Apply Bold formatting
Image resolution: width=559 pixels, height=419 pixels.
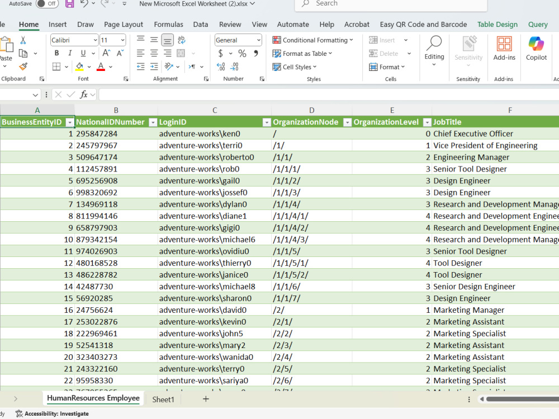click(x=56, y=53)
